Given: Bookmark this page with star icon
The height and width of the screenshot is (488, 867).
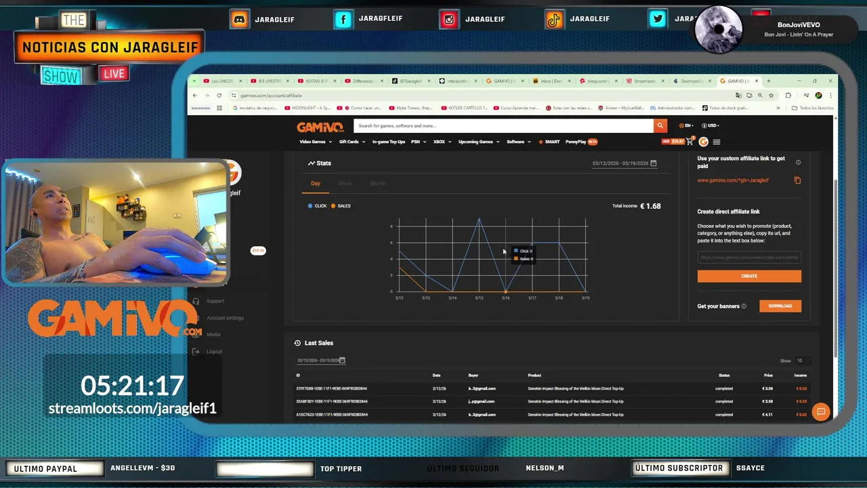Looking at the screenshot, I should (771, 96).
